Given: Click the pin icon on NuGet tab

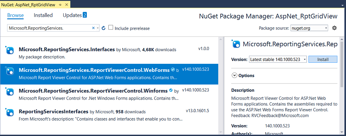Looking at the screenshot, I should point(60,5).
